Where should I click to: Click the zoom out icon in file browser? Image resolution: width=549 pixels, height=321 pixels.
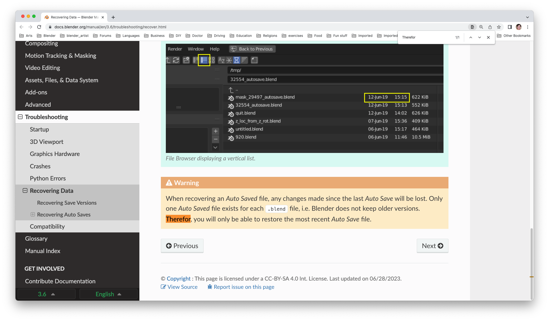pos(215,139)
